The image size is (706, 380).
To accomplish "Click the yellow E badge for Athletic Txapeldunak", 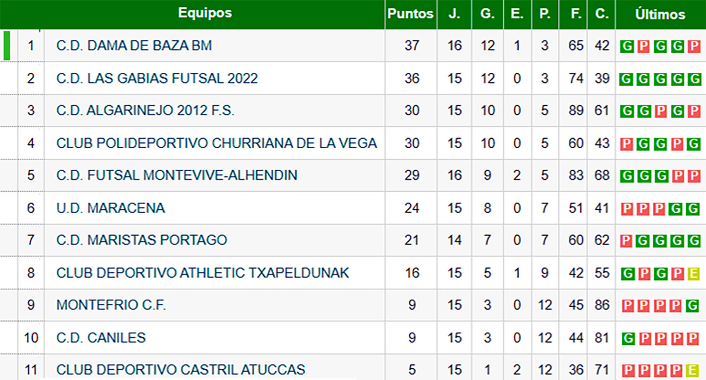I will pos(694,273).
